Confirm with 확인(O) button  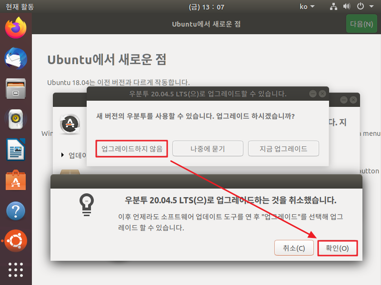pyautogui.click(x=338, y=248)
